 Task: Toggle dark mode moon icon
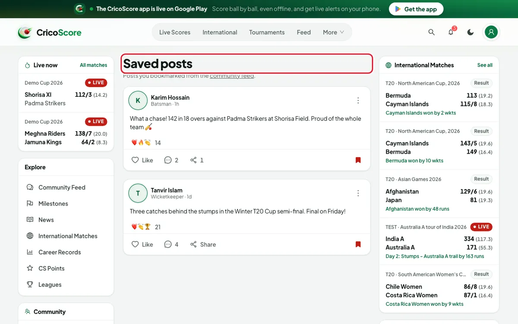tap(471, 32)
